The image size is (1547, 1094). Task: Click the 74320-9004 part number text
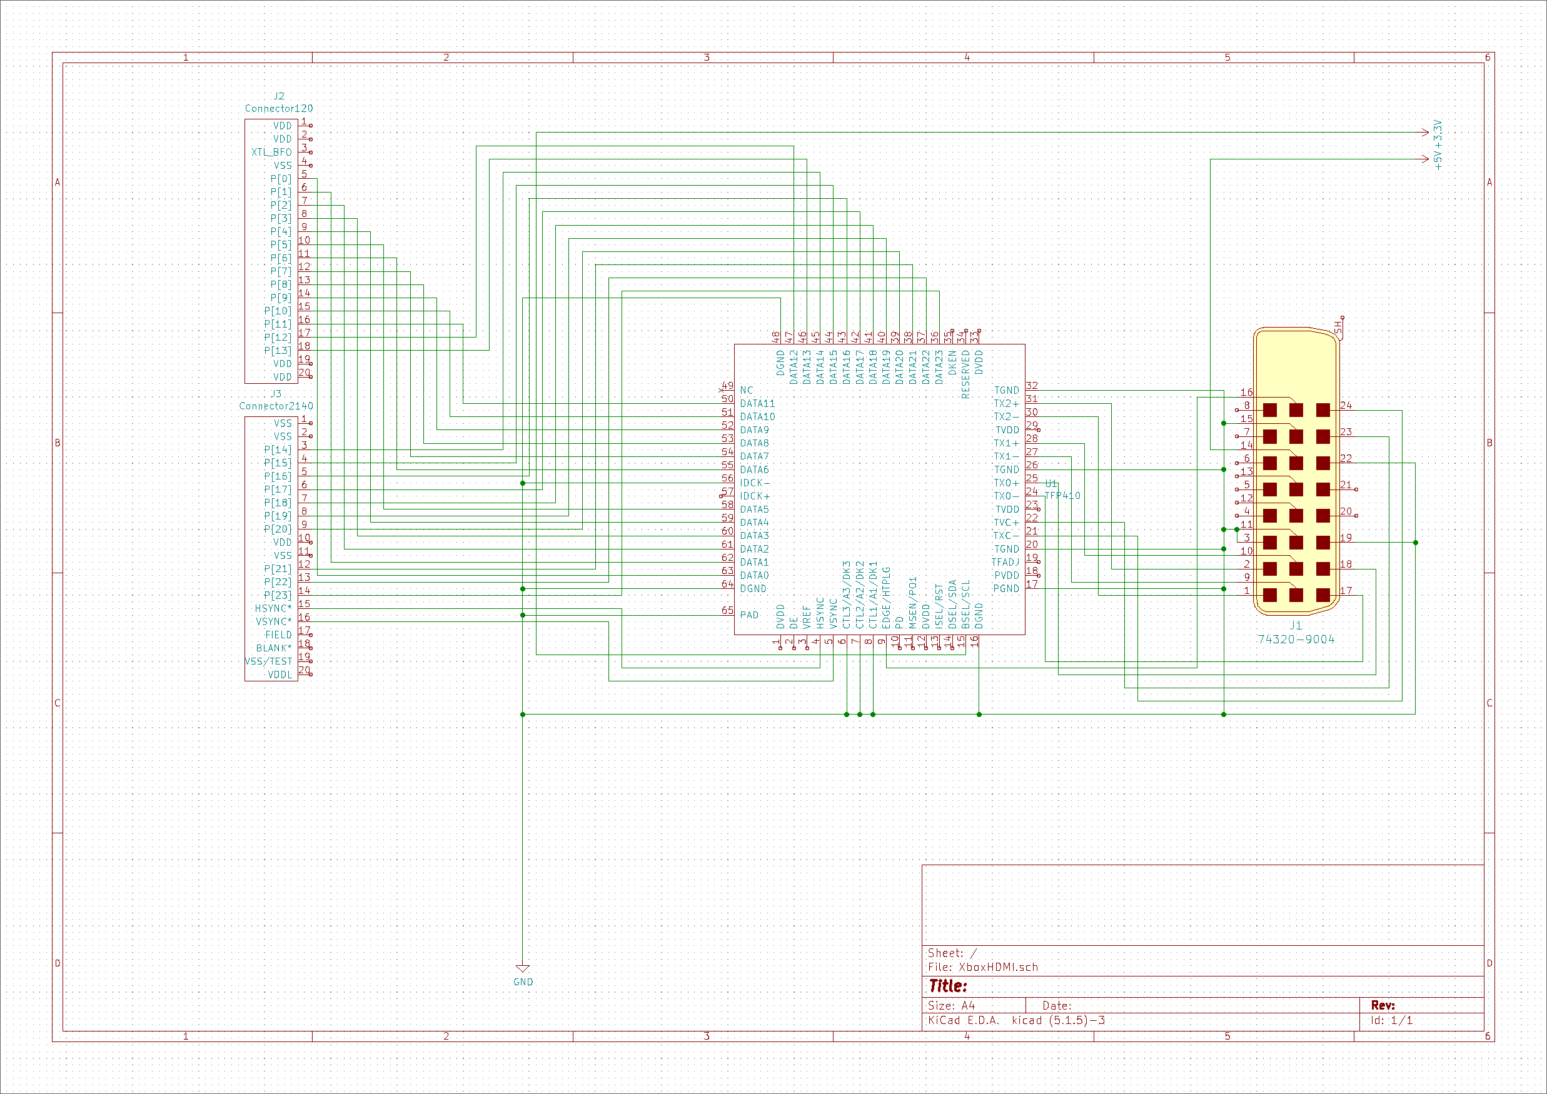pos(1296,640)
